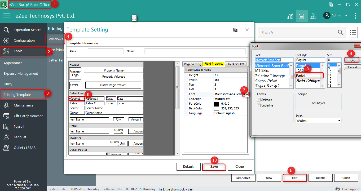This screenshot has width=361, height=191.
Task: Open the hamburger navigation menu
Action: coord(7,16)
